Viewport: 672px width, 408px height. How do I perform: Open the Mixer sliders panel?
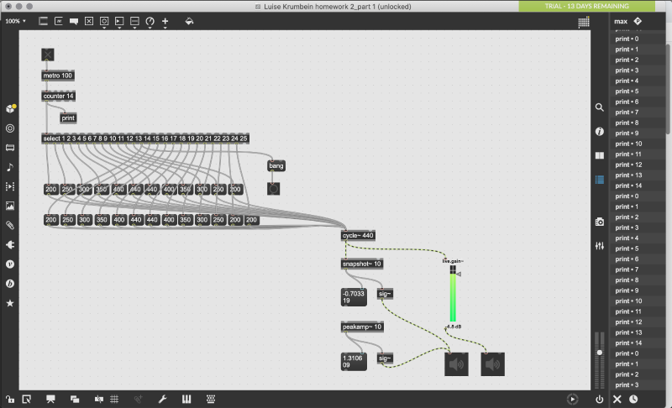(600, 246)
